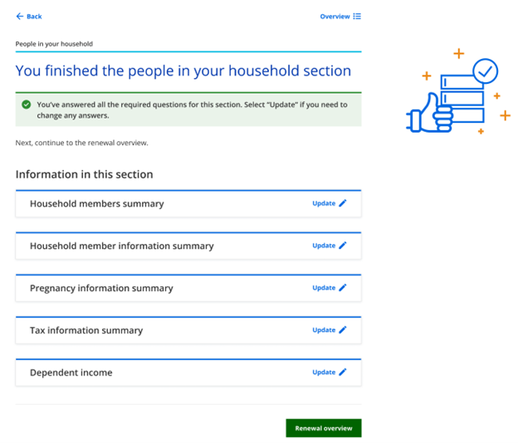This screenshot has height=443, width=518.
Task: Select the Tax information summary card title
Action: coord(86,331)
